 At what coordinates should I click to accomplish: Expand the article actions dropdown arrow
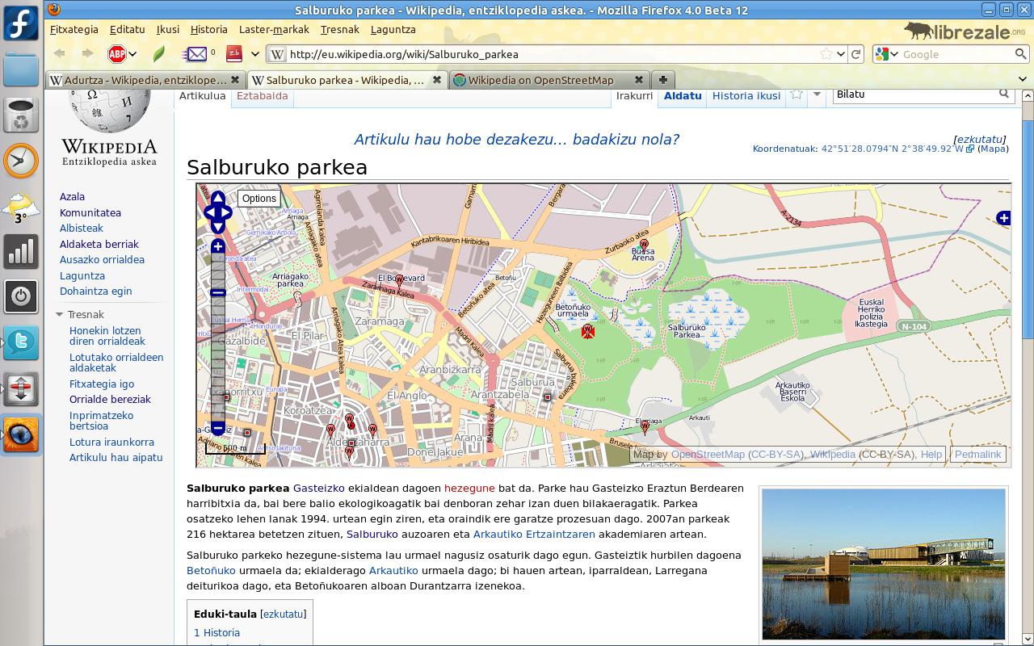click(x=817, y=95)
